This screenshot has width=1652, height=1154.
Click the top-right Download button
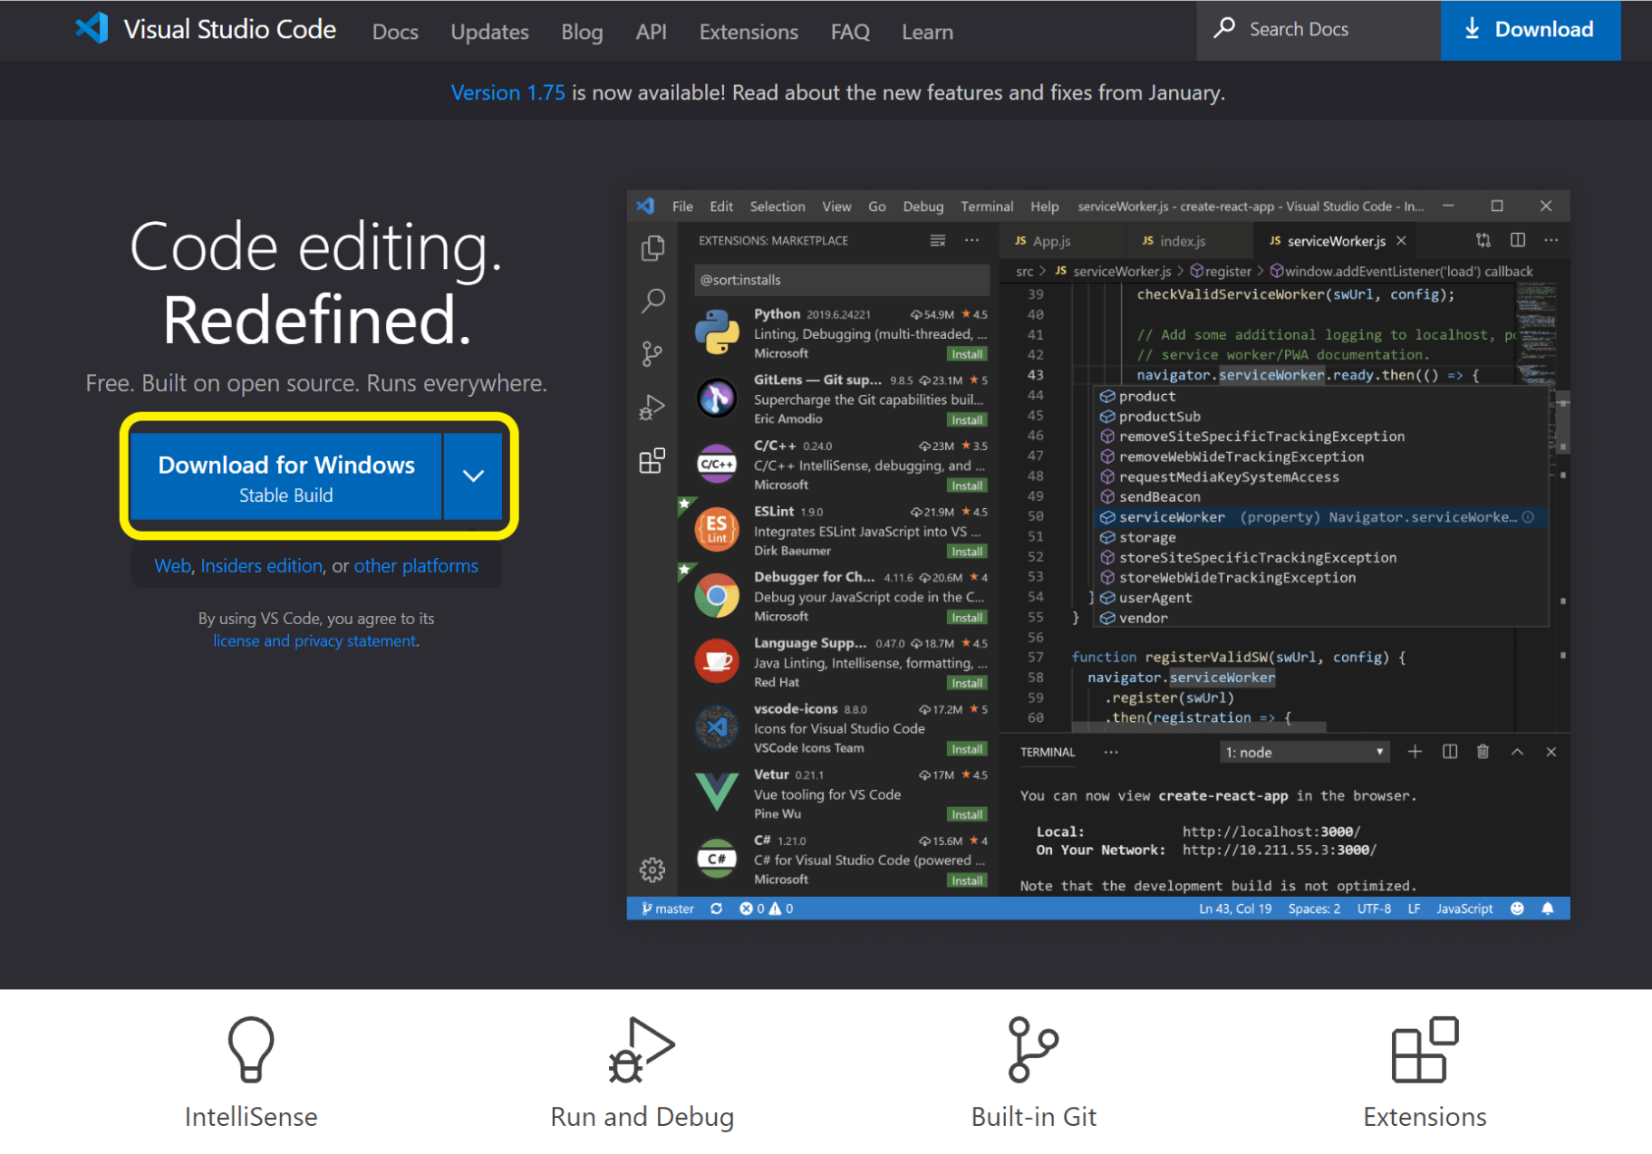click(x=1530, y=30)
